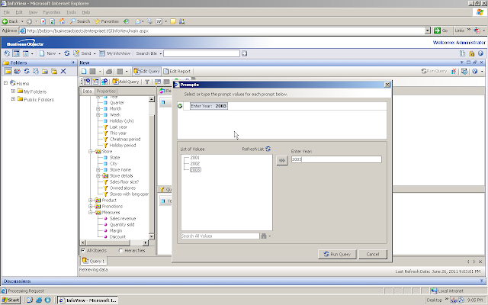Collapse the Home tree node
This screenshot has height=305, width=488.
pos(5,83)
